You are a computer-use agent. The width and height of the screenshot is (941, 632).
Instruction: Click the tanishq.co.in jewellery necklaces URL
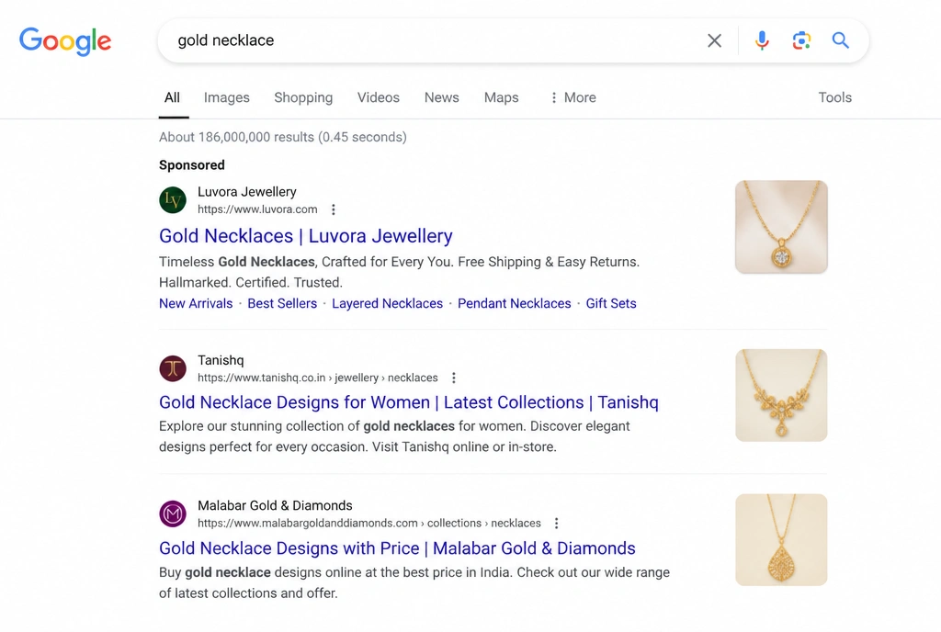pyautogui.click(x=317, y=378)
